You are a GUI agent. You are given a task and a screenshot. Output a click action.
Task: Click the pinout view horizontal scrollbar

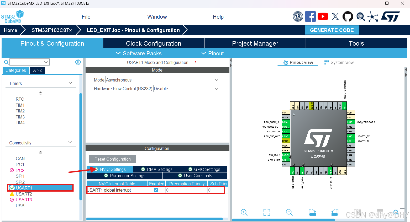[283, 220]
